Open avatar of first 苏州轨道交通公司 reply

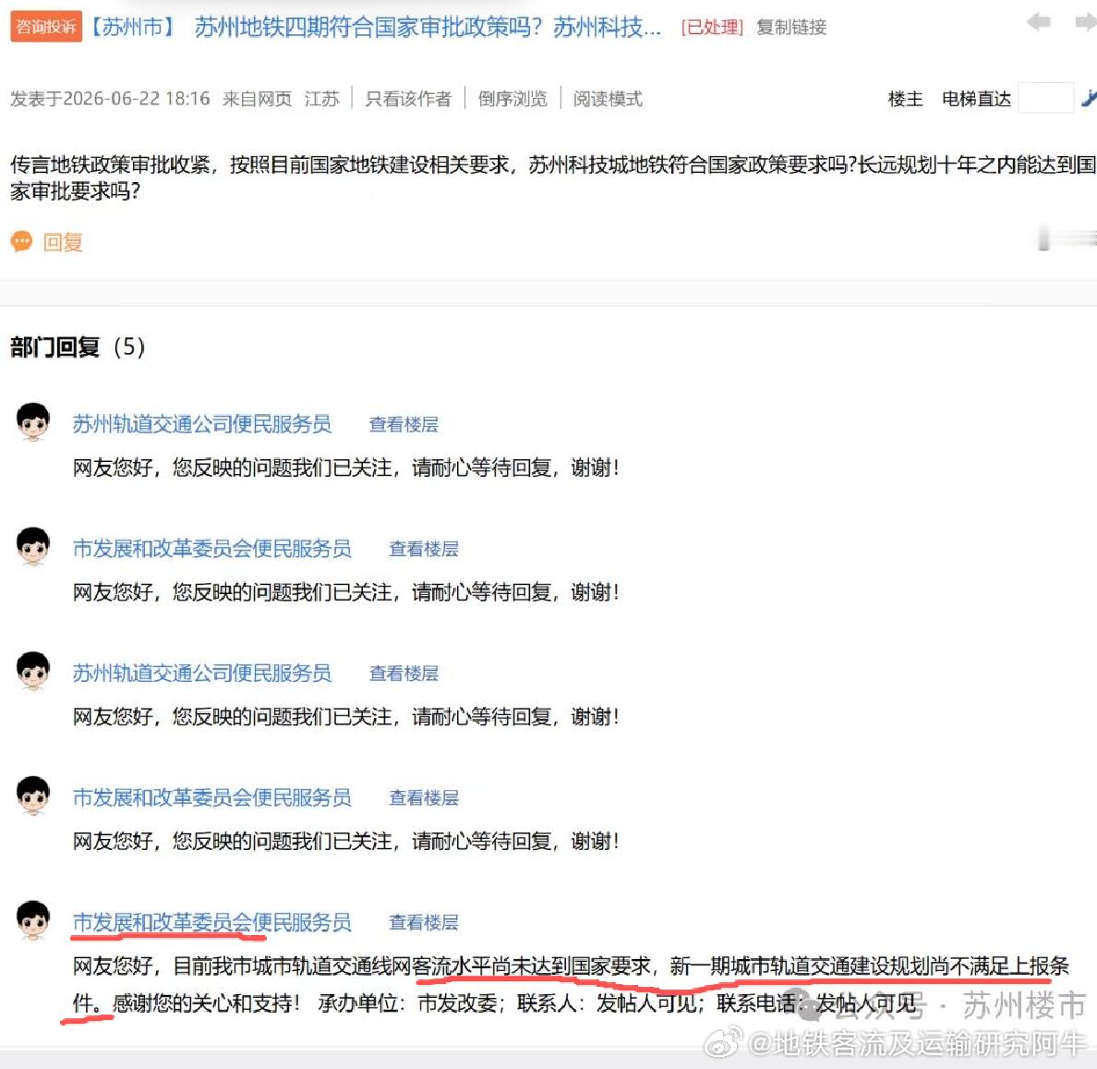[x=33, y=421]
